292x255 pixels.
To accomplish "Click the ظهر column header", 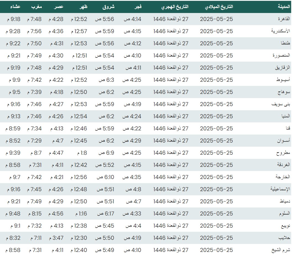I will pyautogui.click(x=83, y=7).
